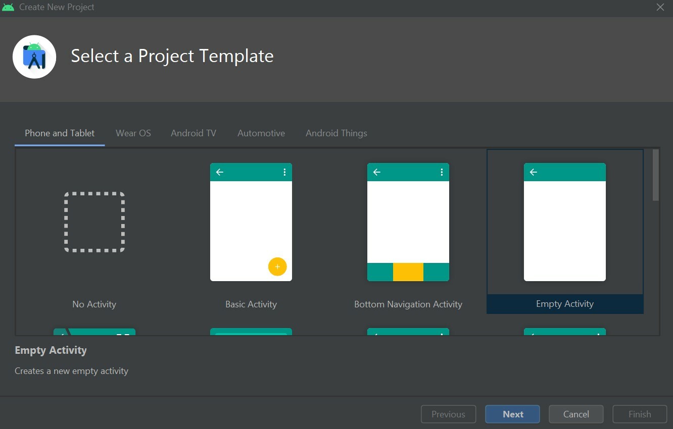Choose the Basic Activity template thumbnail
Viewport: 673px width, 429px height.
coord(251,222)
